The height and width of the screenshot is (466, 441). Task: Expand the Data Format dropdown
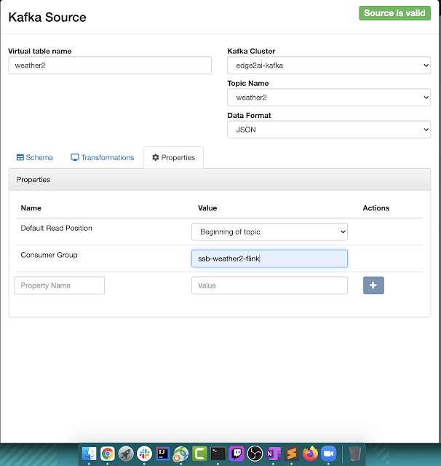pos(328,130)
